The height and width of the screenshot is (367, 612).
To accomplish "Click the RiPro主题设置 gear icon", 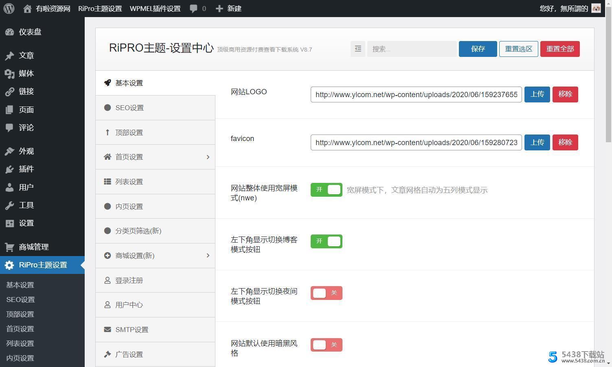I will (9, 265).
